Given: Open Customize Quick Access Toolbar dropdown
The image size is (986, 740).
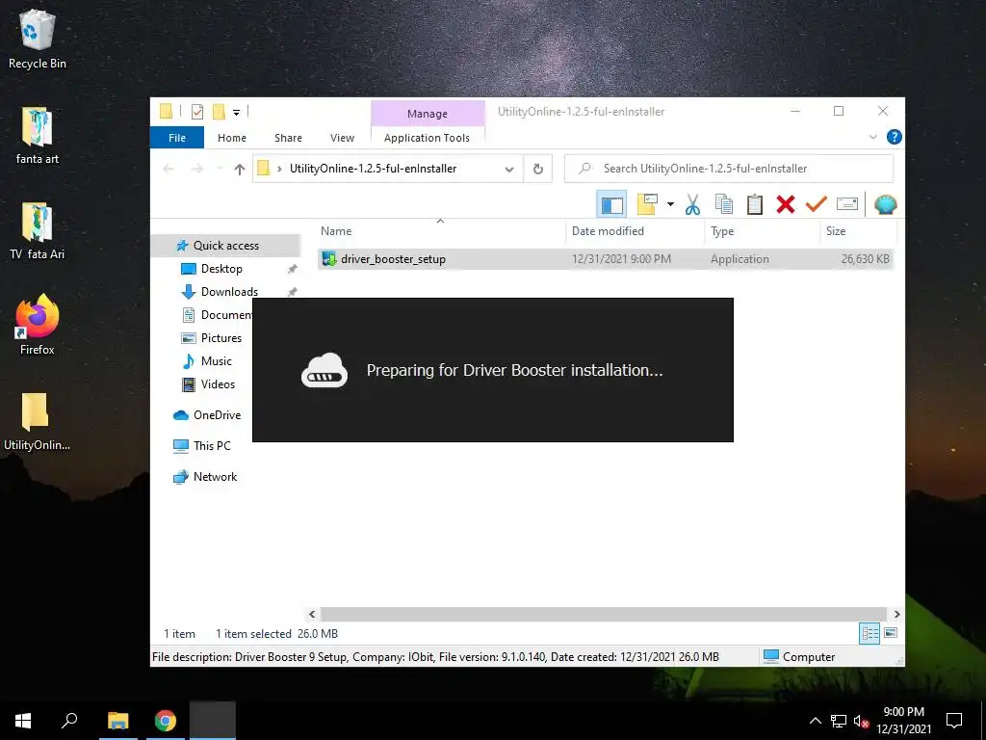Looking at the screenshot, I should (x=237, y=113).
